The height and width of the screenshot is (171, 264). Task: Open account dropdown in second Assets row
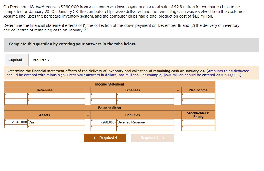pyautogui.click(x=56, y=128)
